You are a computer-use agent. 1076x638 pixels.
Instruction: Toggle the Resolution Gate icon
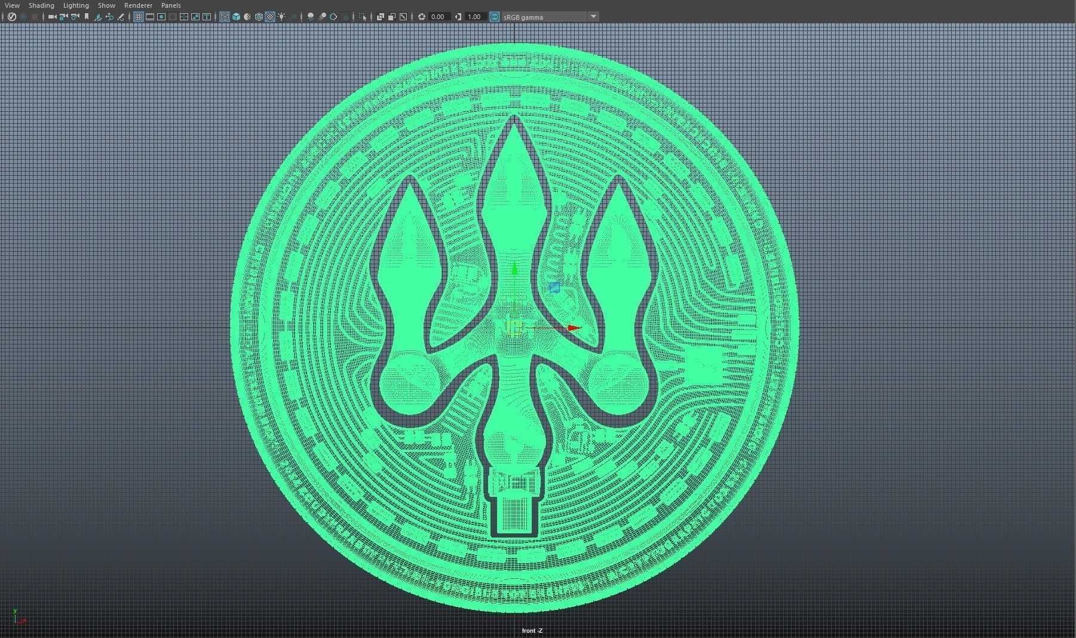point(161,17)
